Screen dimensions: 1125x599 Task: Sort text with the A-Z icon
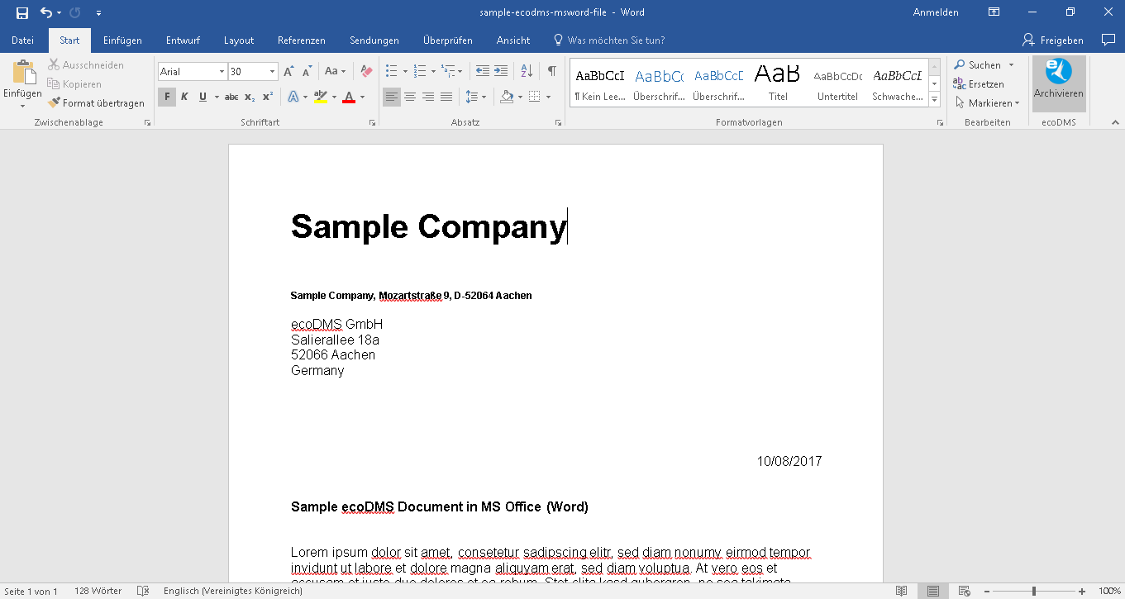[x=525, y=72]
